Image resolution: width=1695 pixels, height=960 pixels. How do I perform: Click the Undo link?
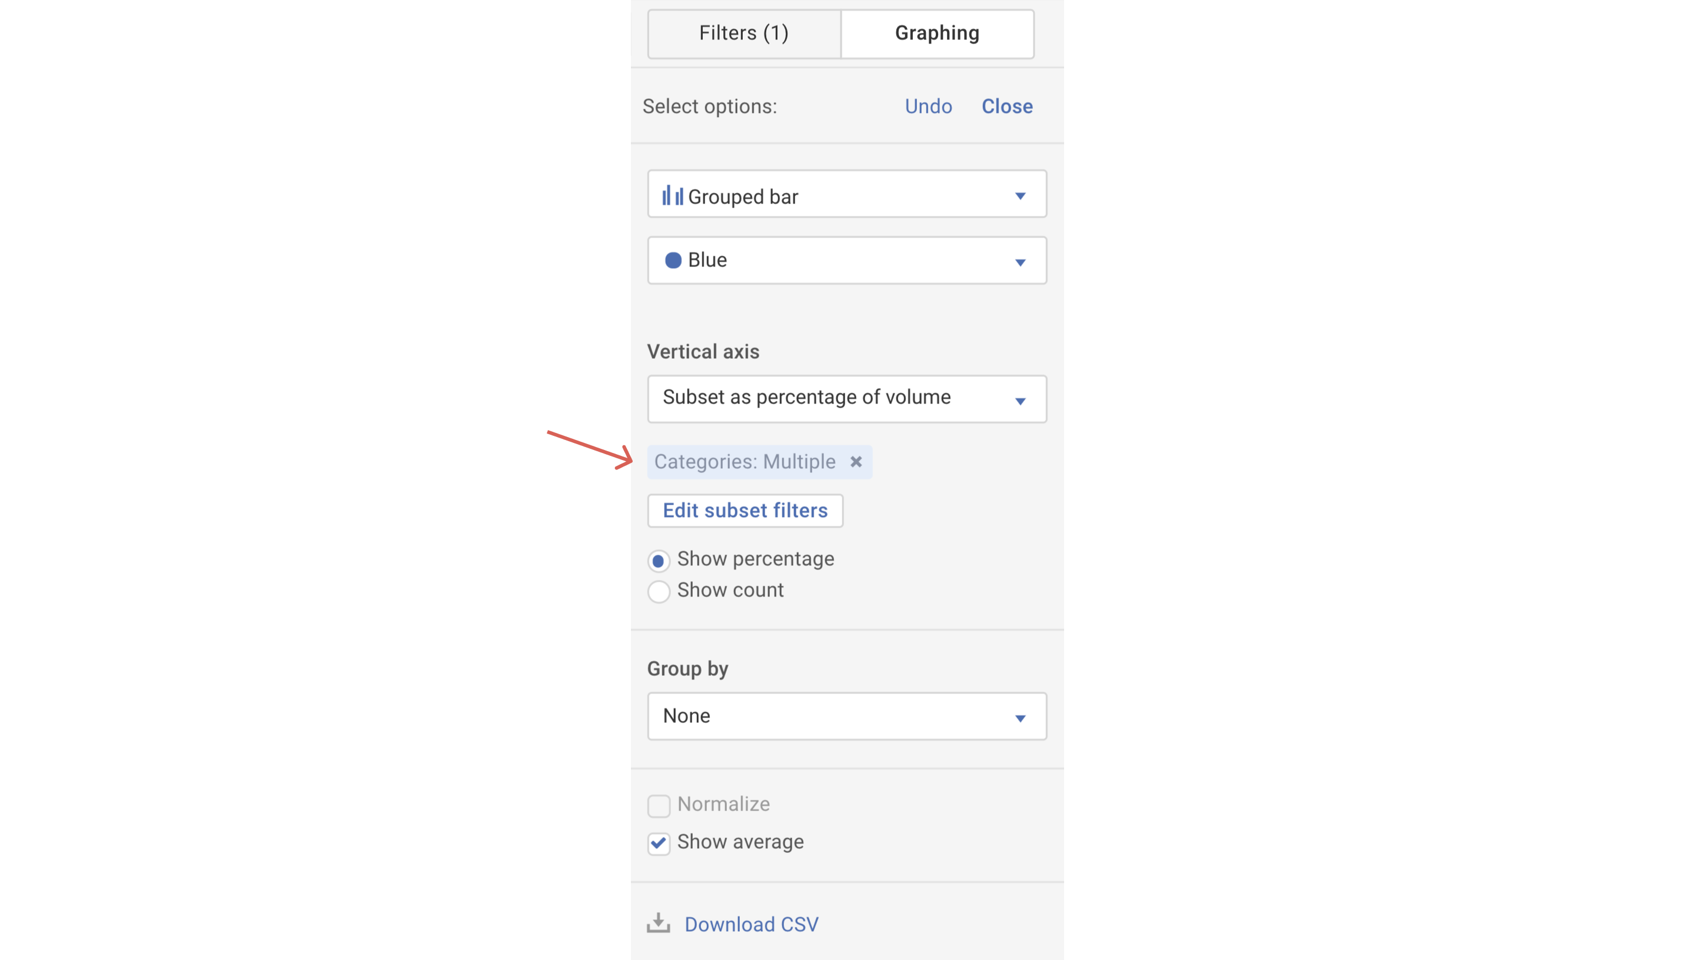pos(928,106)
